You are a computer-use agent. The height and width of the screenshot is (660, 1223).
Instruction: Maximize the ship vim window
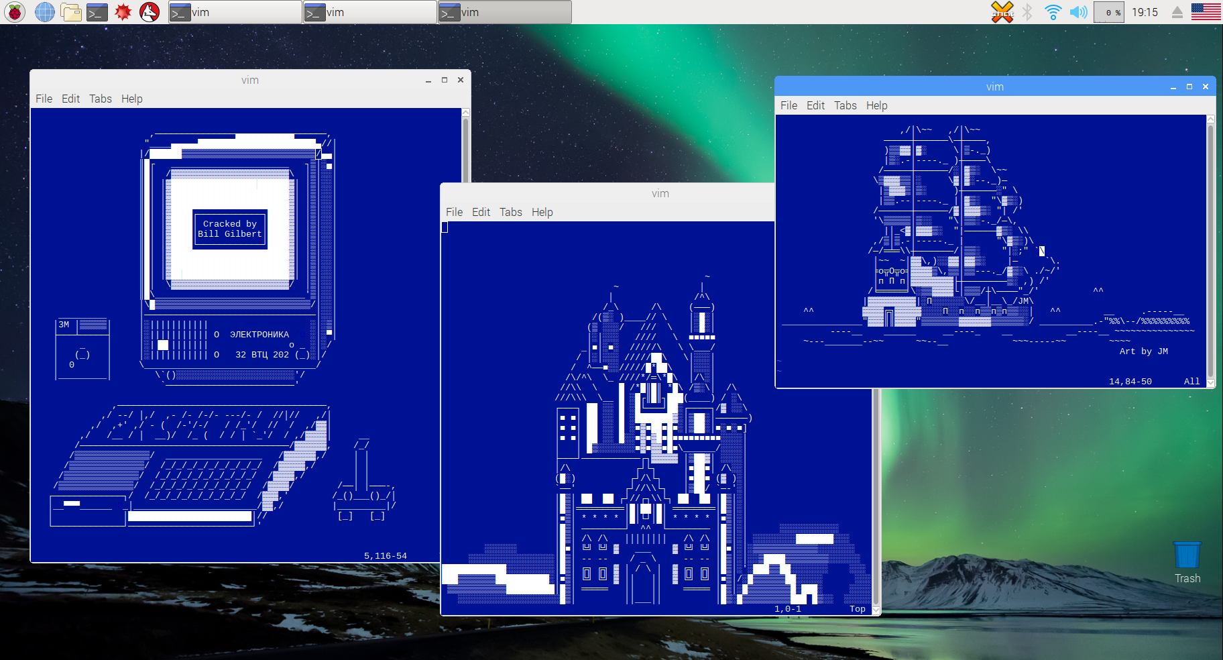coord(1189,87)
